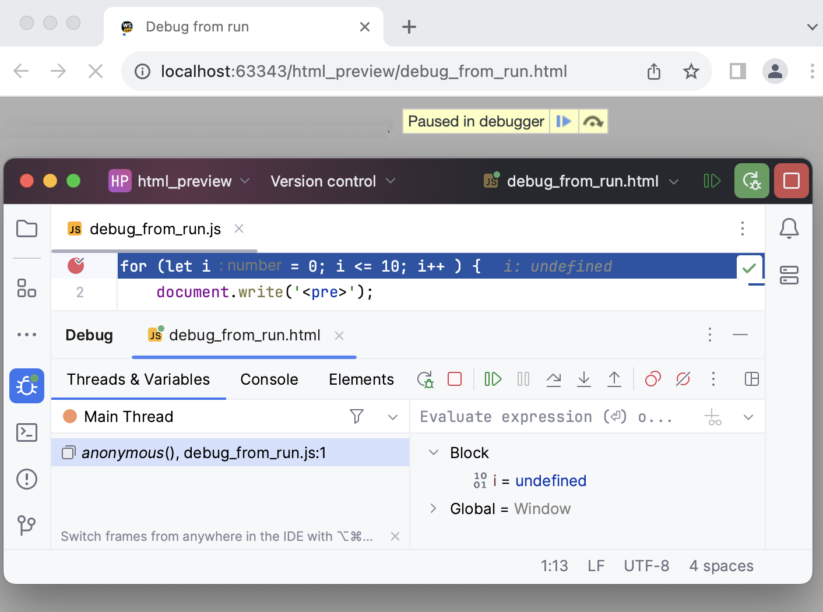The width and height of the screenshot is (823, 612).
Task: Open the Project tool window
Action: tap(27, 228)
